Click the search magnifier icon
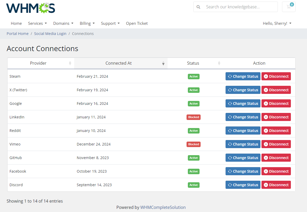The width and height of the screenshot is (307, 212). click(x=198, y=7)
